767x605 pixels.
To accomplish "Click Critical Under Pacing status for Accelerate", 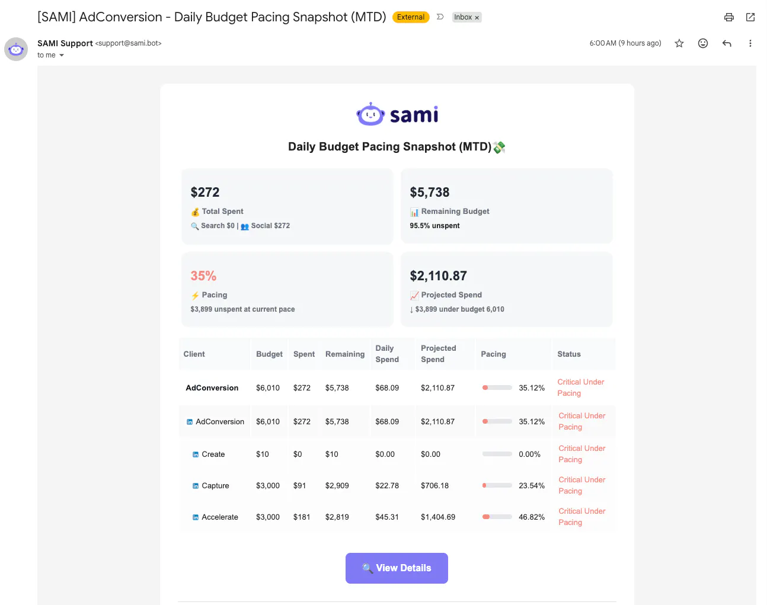I will (582, 517).
